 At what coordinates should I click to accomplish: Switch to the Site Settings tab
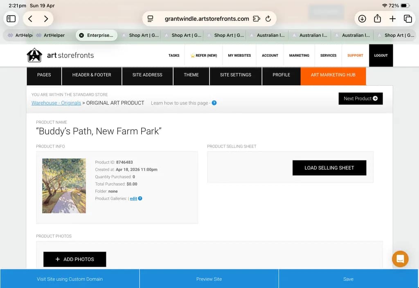point(235,75)
